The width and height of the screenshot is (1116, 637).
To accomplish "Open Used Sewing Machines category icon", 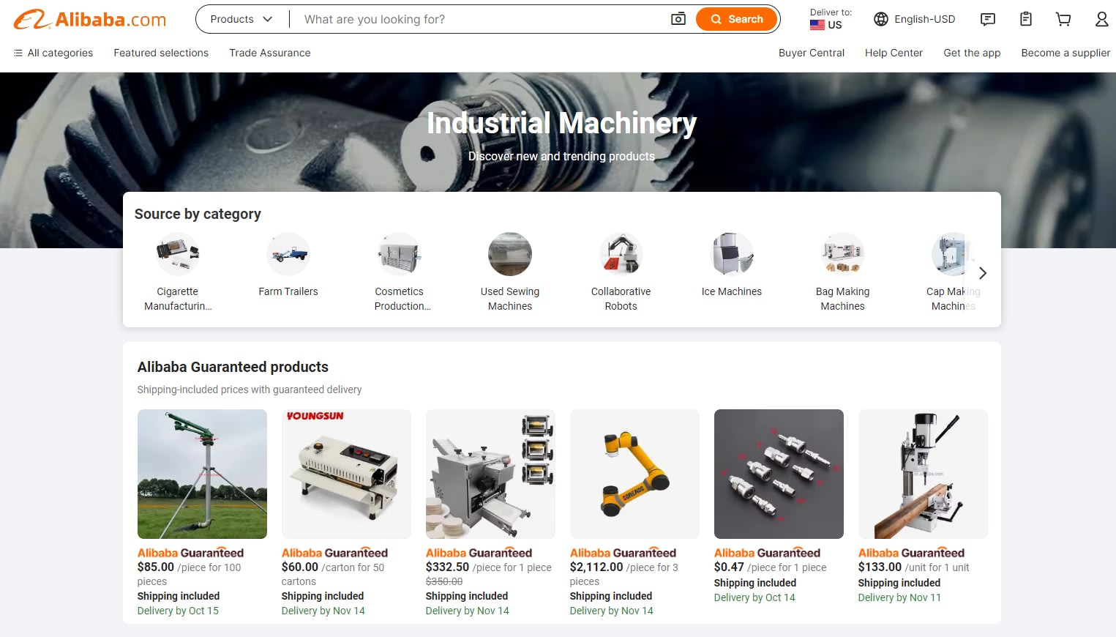I will [x=510, y=254].
